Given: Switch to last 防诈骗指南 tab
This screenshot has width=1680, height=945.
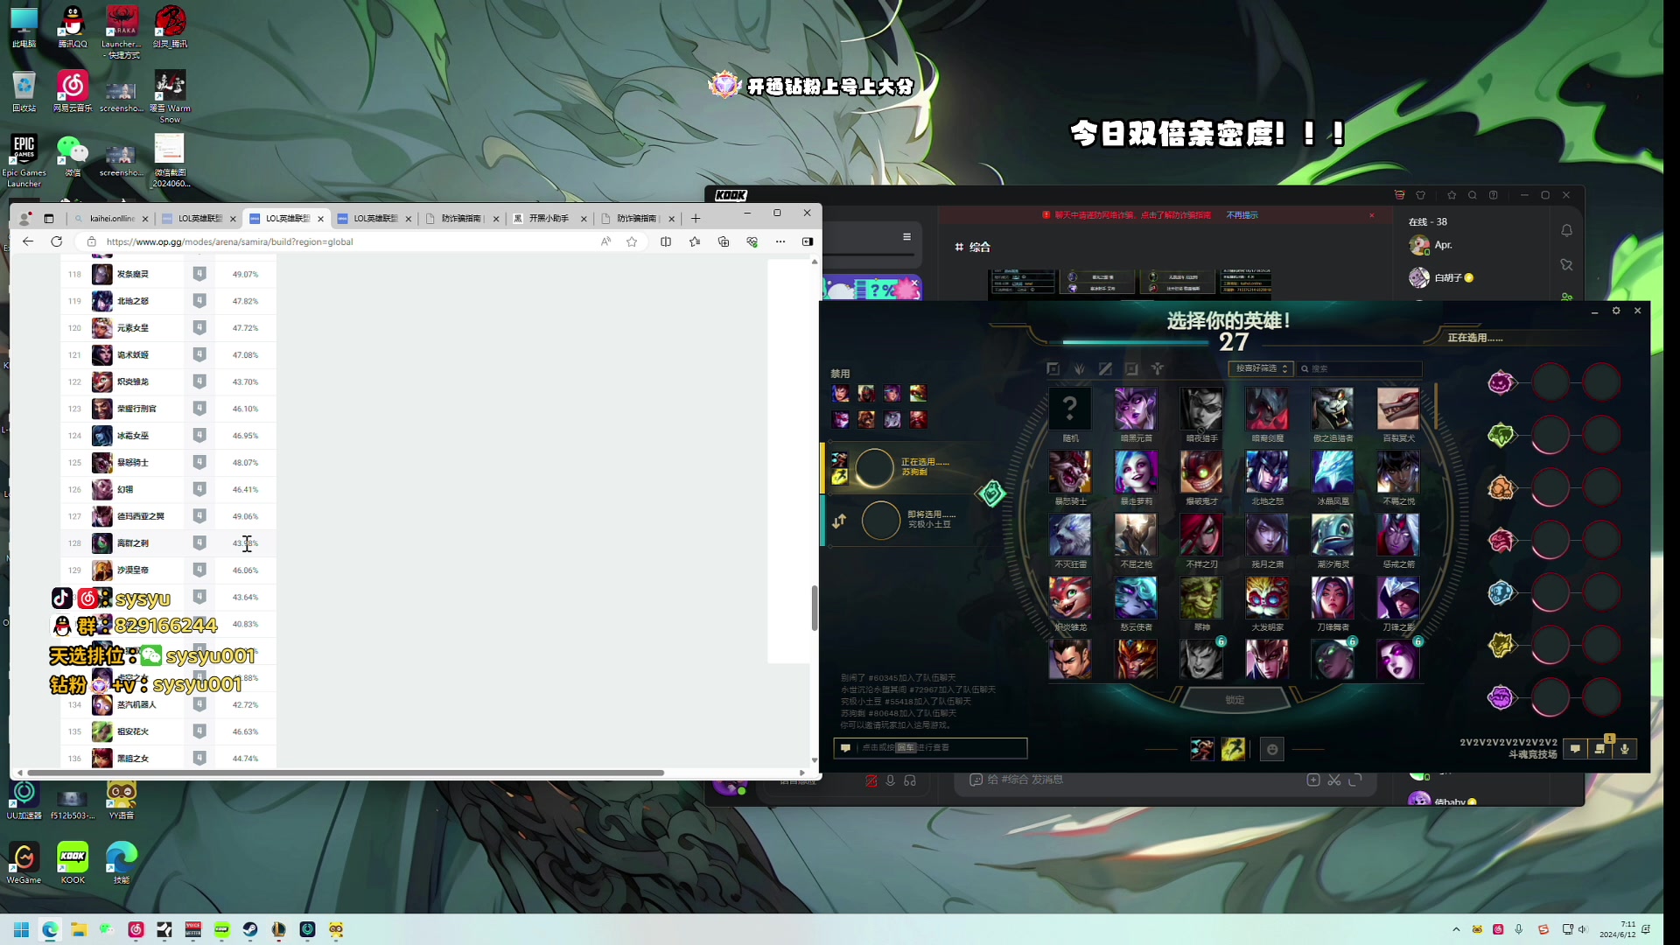Looking at the screenshot, I should point(637,219).
